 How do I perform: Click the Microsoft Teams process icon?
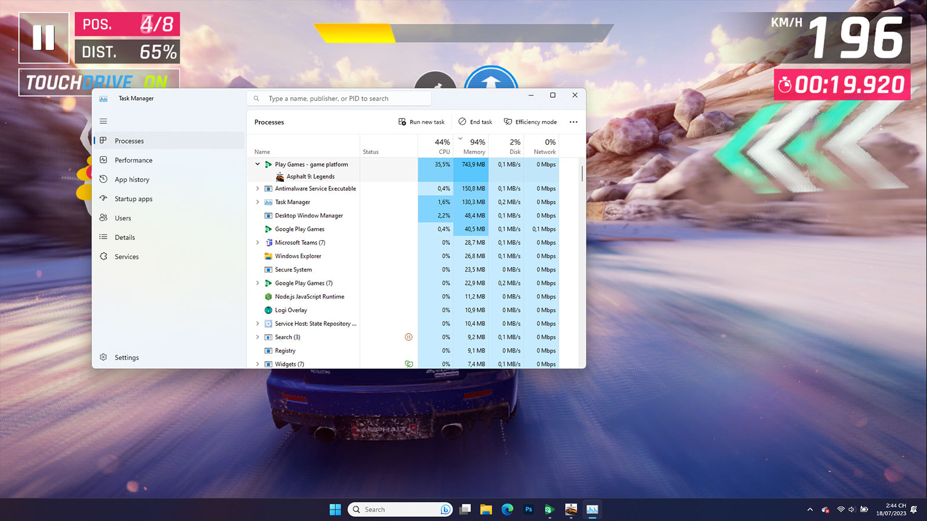268,243
